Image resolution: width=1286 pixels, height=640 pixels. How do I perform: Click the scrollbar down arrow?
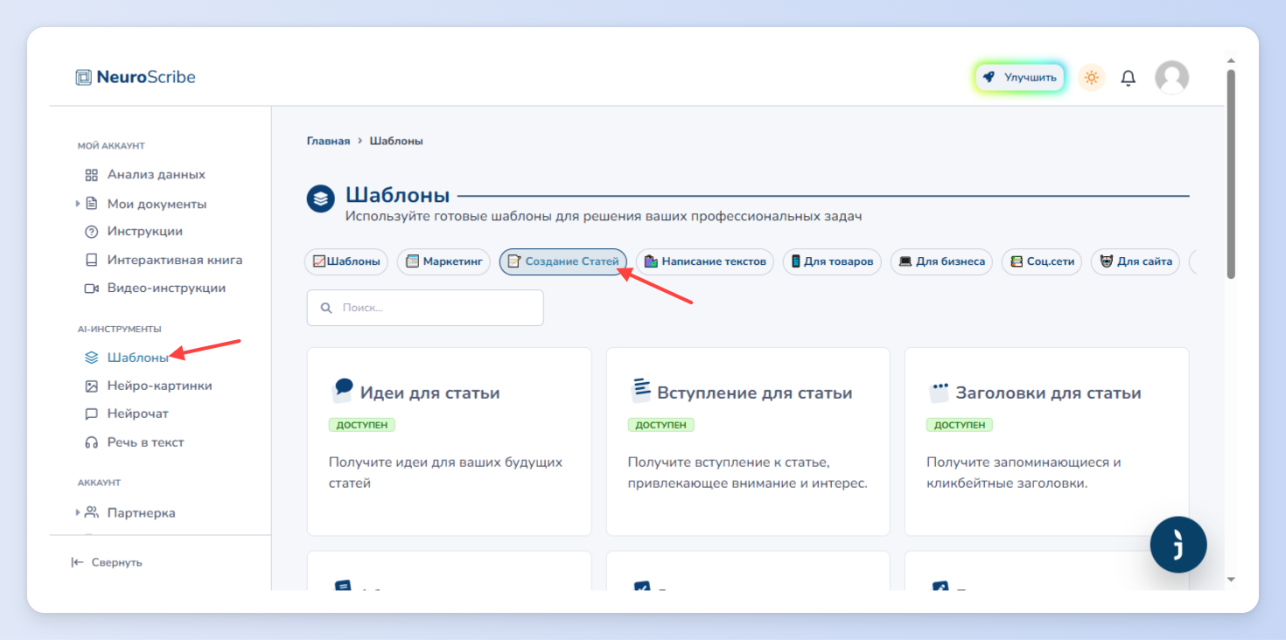point(1231,579)
